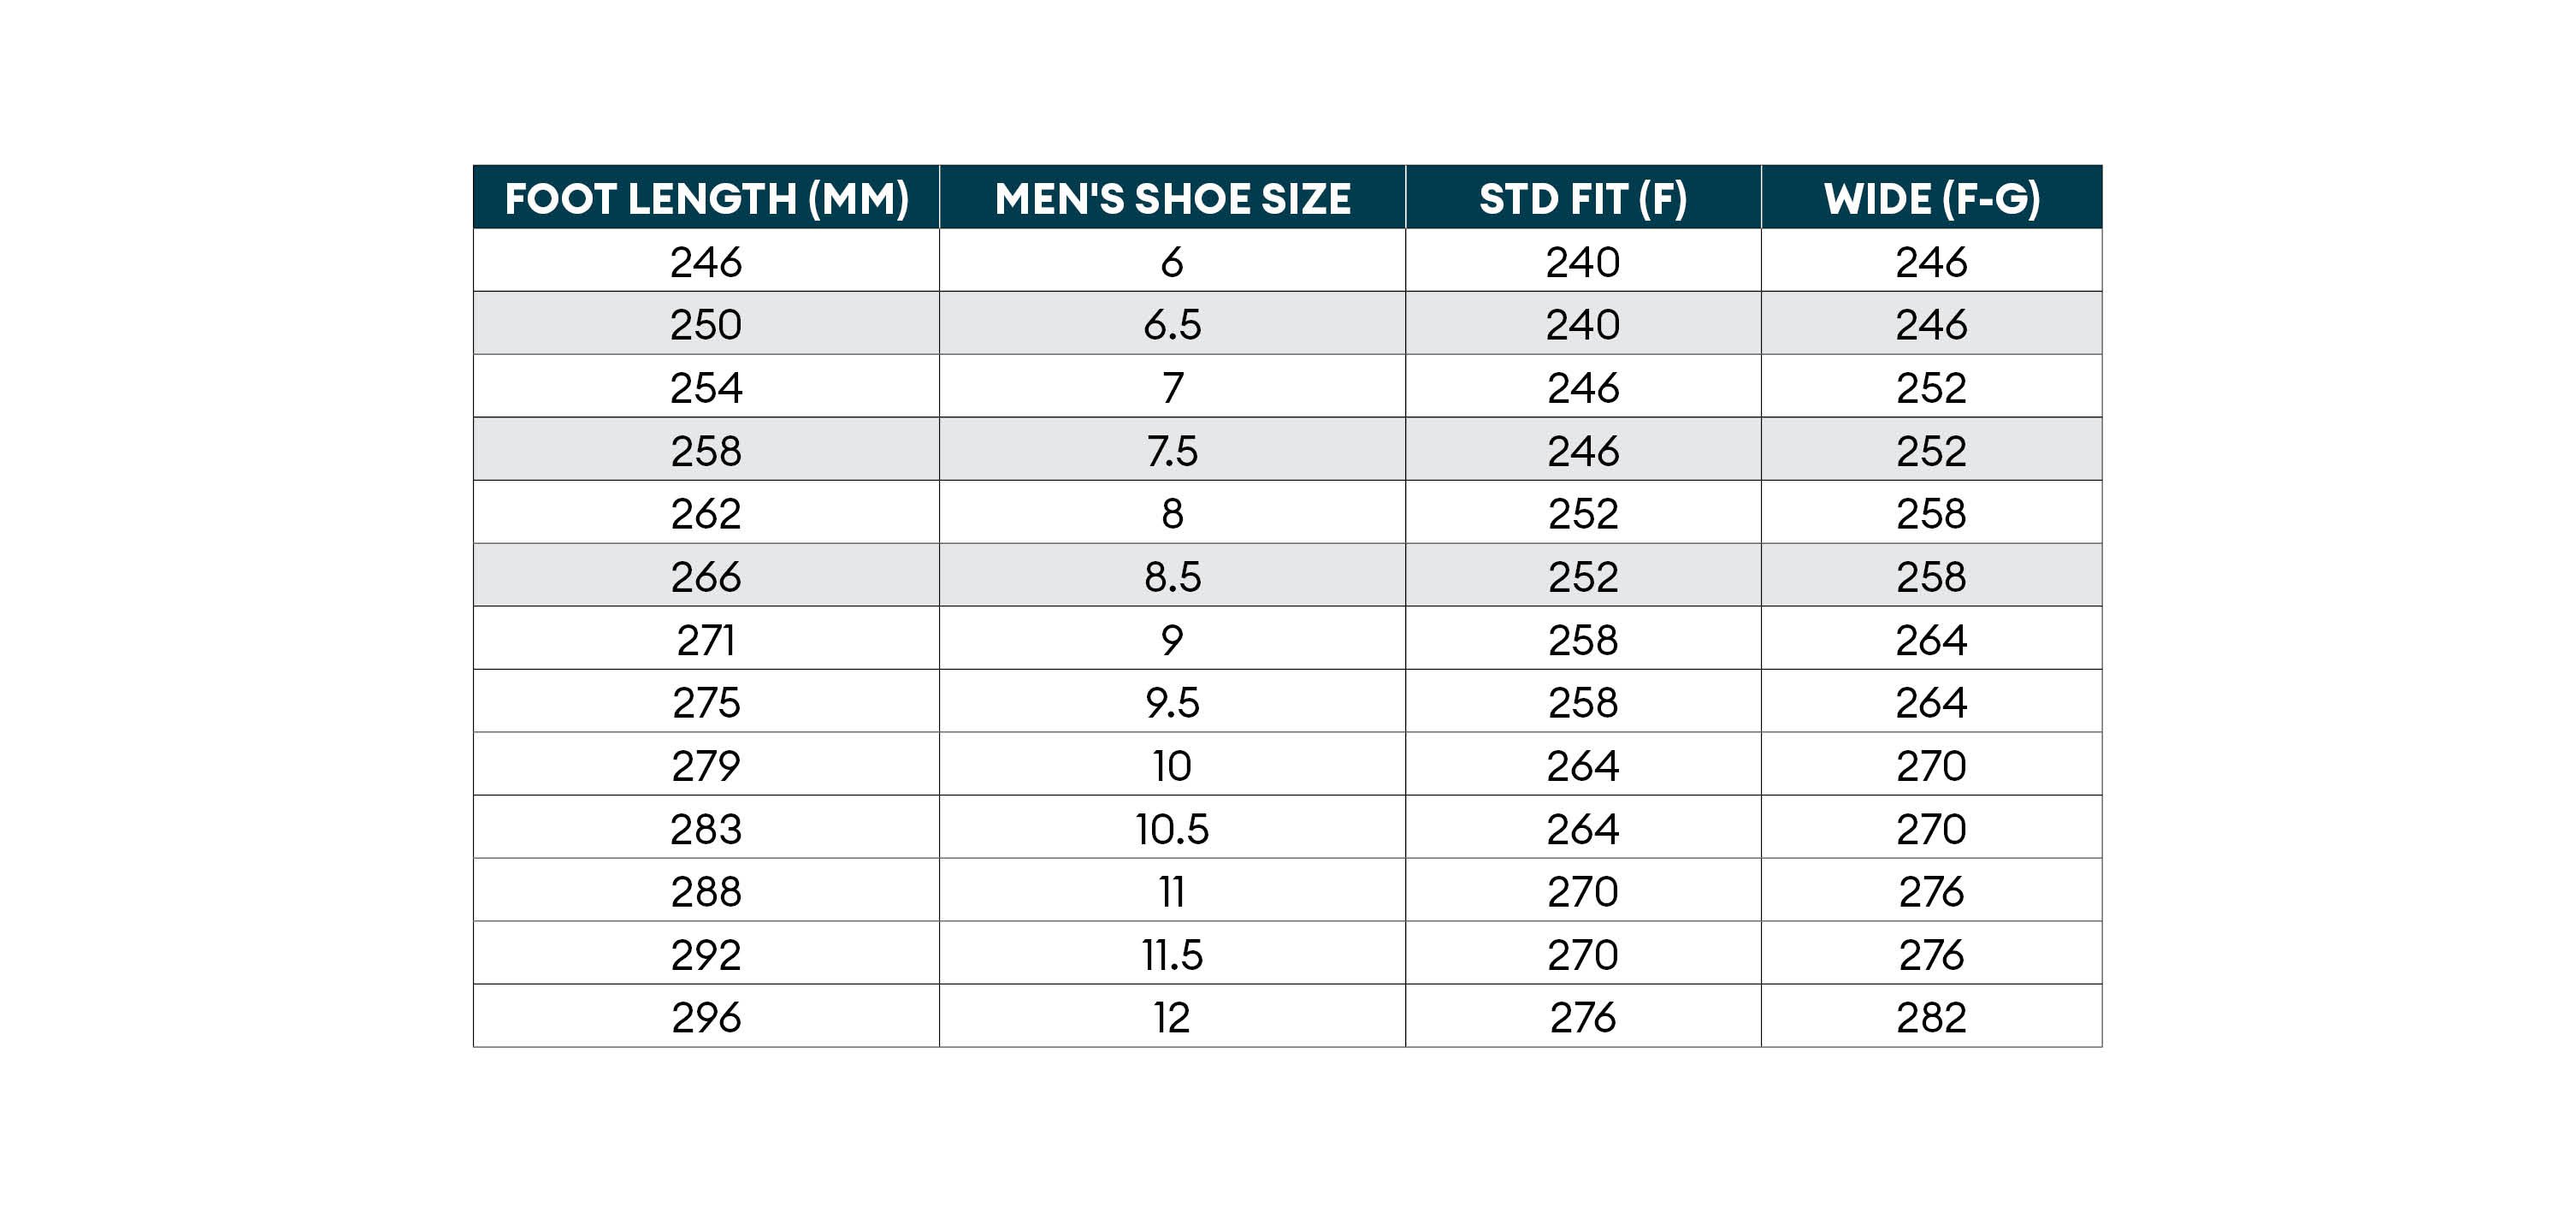This screenshot has height=1212, width=2576.
Task: Click the MEN'S SHOE SIZE column header
Action: coord(1172,198)
